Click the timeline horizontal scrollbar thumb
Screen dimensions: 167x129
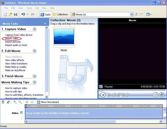pos(72,122)
